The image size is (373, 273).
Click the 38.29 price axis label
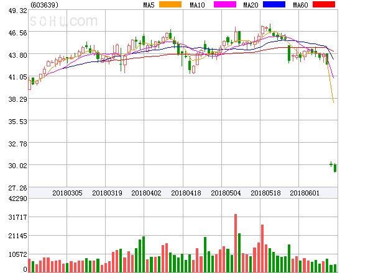(18, 99)
